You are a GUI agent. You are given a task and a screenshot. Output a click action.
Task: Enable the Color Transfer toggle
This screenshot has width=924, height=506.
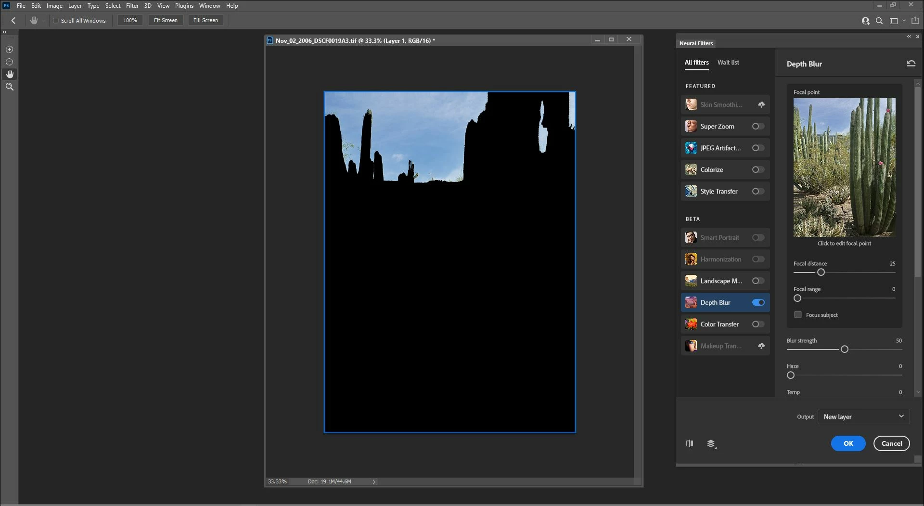[758, 324]
